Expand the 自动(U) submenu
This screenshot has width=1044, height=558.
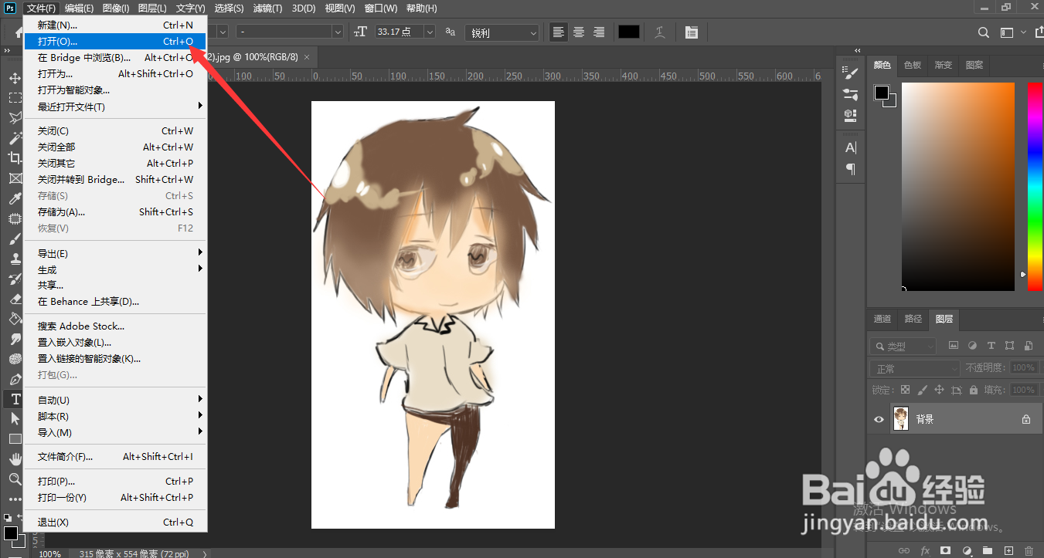[x=116, y=401]
